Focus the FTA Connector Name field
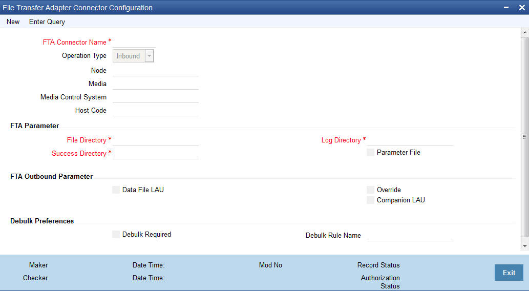Screen dimensions: 529x291 [134, 43]
